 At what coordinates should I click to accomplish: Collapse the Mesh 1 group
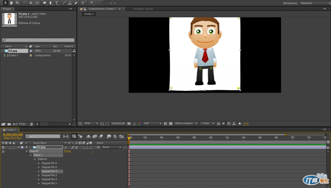pyautogui.click(x=31, y=155)
